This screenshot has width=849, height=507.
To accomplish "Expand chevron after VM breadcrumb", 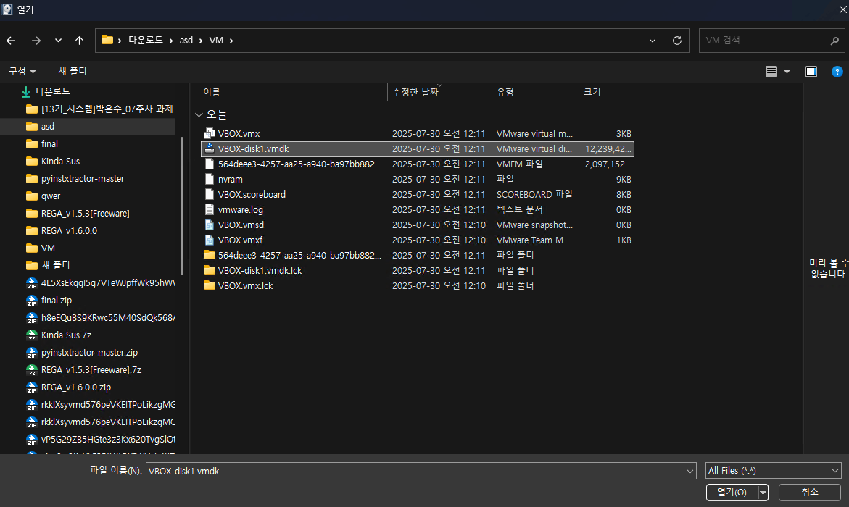I will (231, 41).
